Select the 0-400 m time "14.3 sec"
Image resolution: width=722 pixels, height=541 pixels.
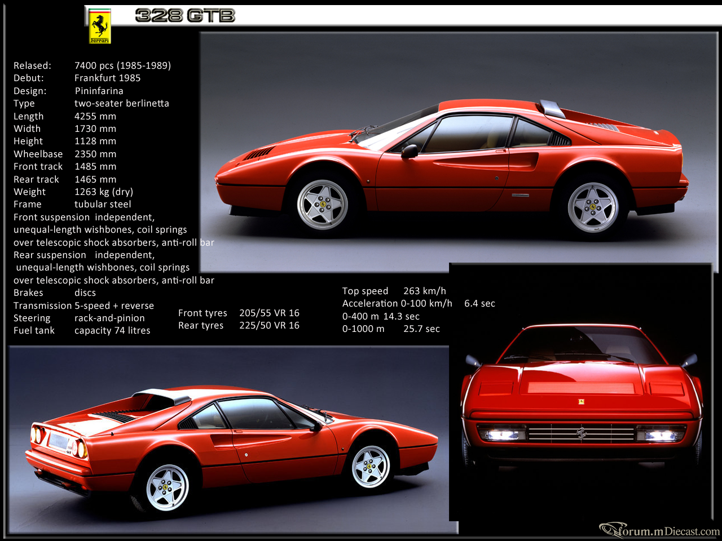tap(401, 316)
